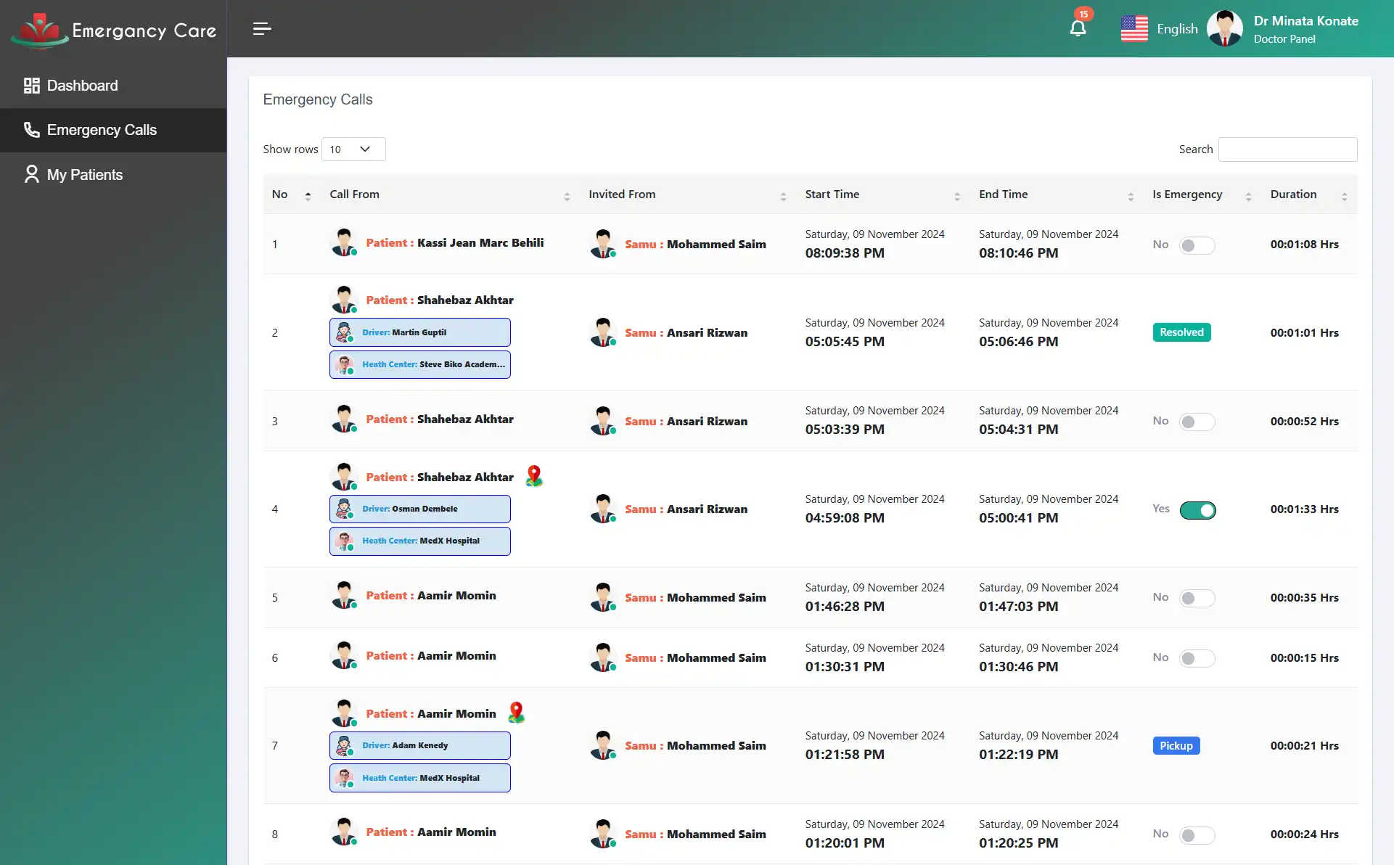This screenshot has height=865, width=1394.
Task: Click the Heath Center MedX Hospital tag in row 4
Action: pos(419,541)
